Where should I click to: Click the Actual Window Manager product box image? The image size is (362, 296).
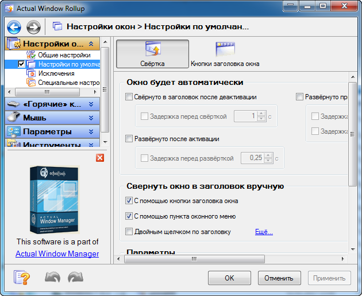(x=56, y=200)
